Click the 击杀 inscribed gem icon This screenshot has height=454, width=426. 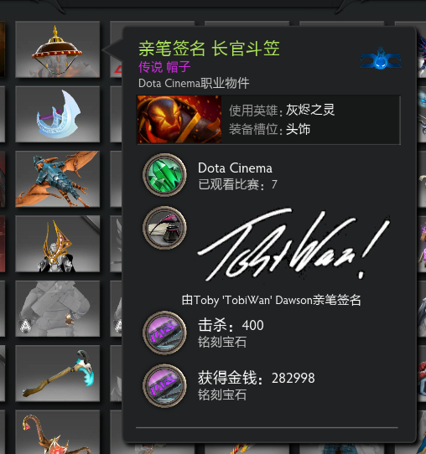click(164, 333)
